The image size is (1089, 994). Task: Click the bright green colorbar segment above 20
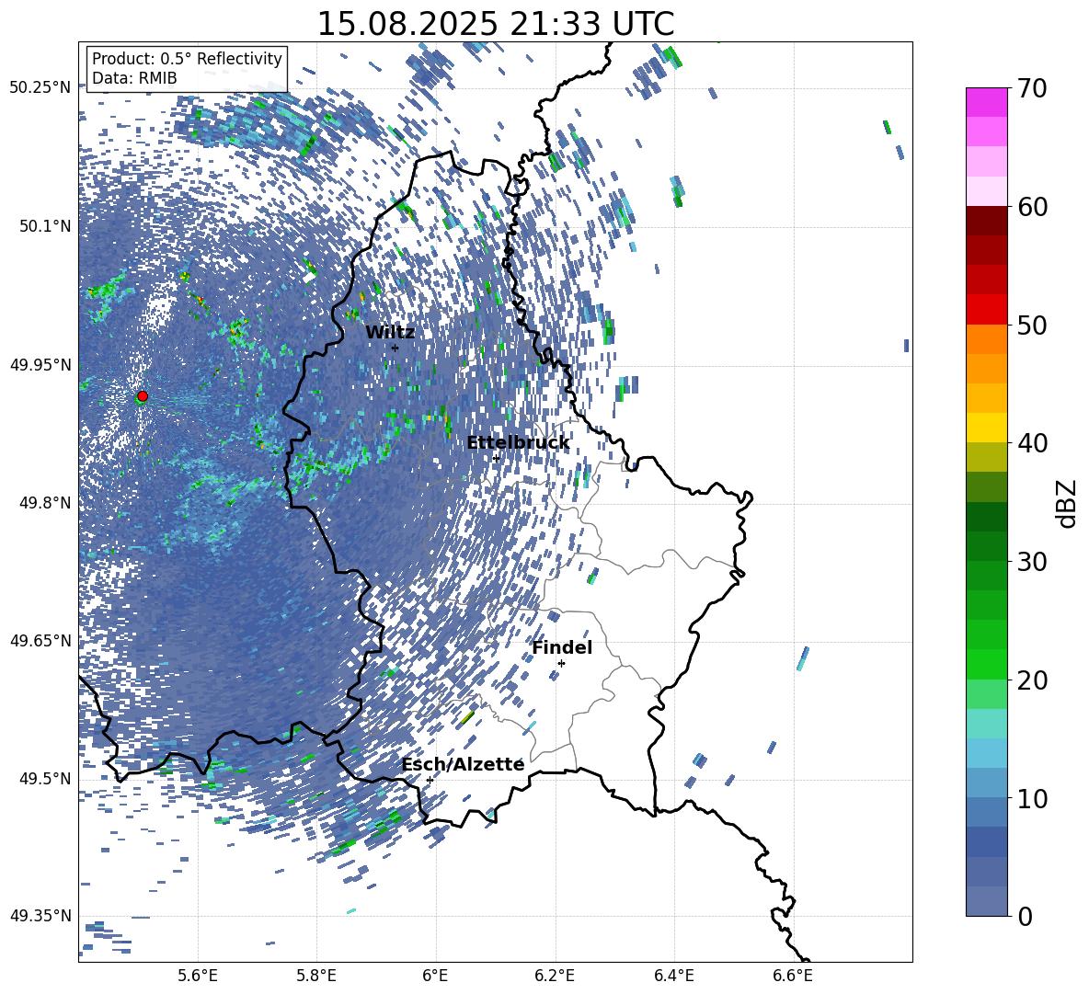pyautogui.click(x=986, y=664)
